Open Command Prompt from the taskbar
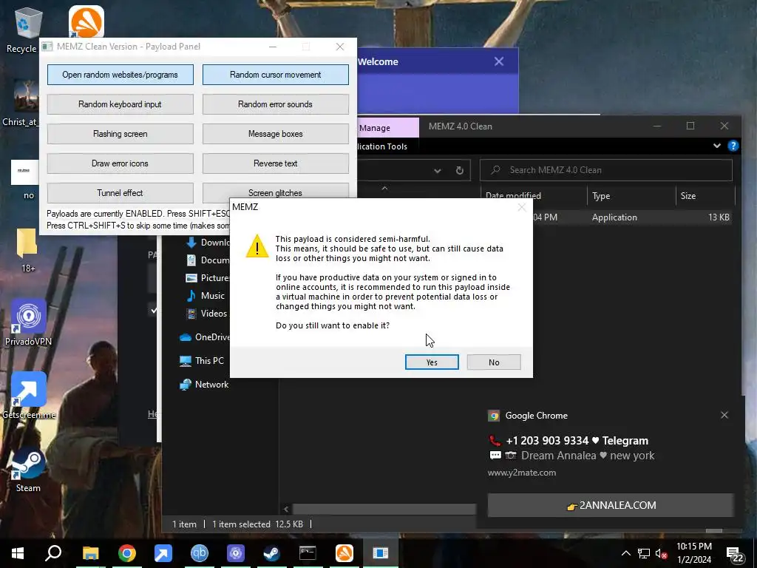 (308, 553)
